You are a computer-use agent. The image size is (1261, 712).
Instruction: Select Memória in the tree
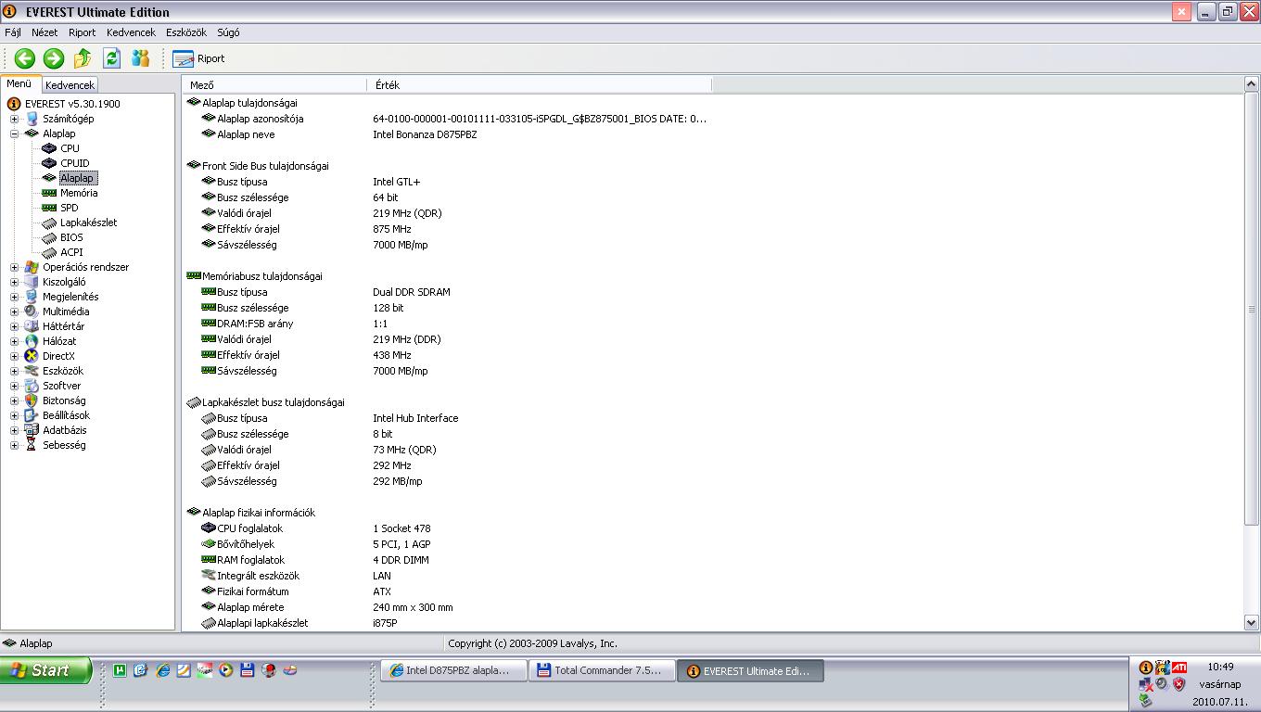79,193
